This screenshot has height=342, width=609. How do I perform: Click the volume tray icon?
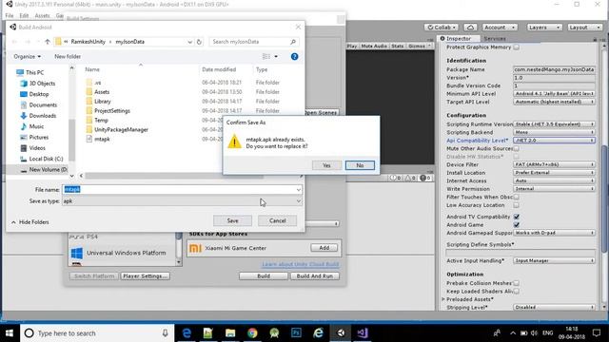point(534,333)
